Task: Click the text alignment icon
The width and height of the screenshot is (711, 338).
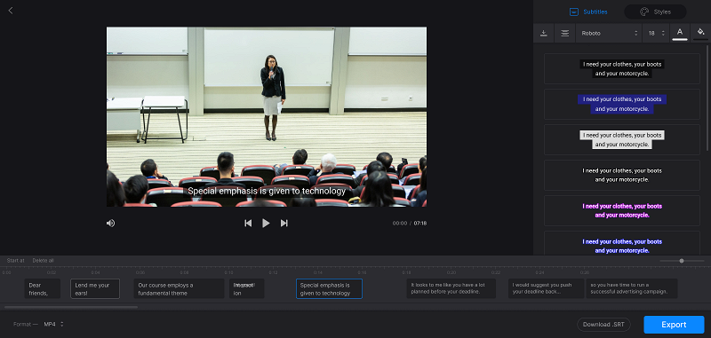Action: click(565, 33)
